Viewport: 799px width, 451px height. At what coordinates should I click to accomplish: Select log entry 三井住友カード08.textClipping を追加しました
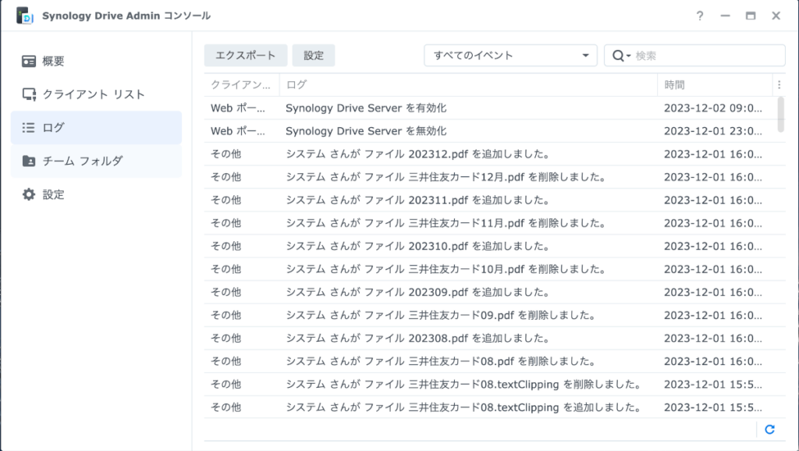pyautogui.click(x=494, y=407)
